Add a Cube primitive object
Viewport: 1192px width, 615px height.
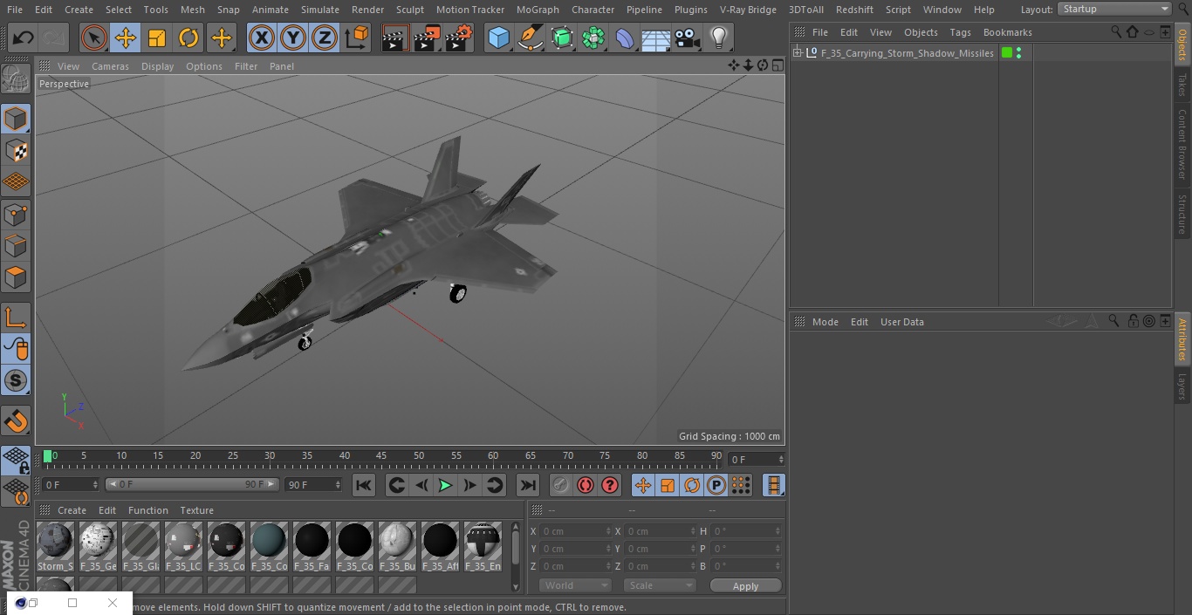point(498,38)
